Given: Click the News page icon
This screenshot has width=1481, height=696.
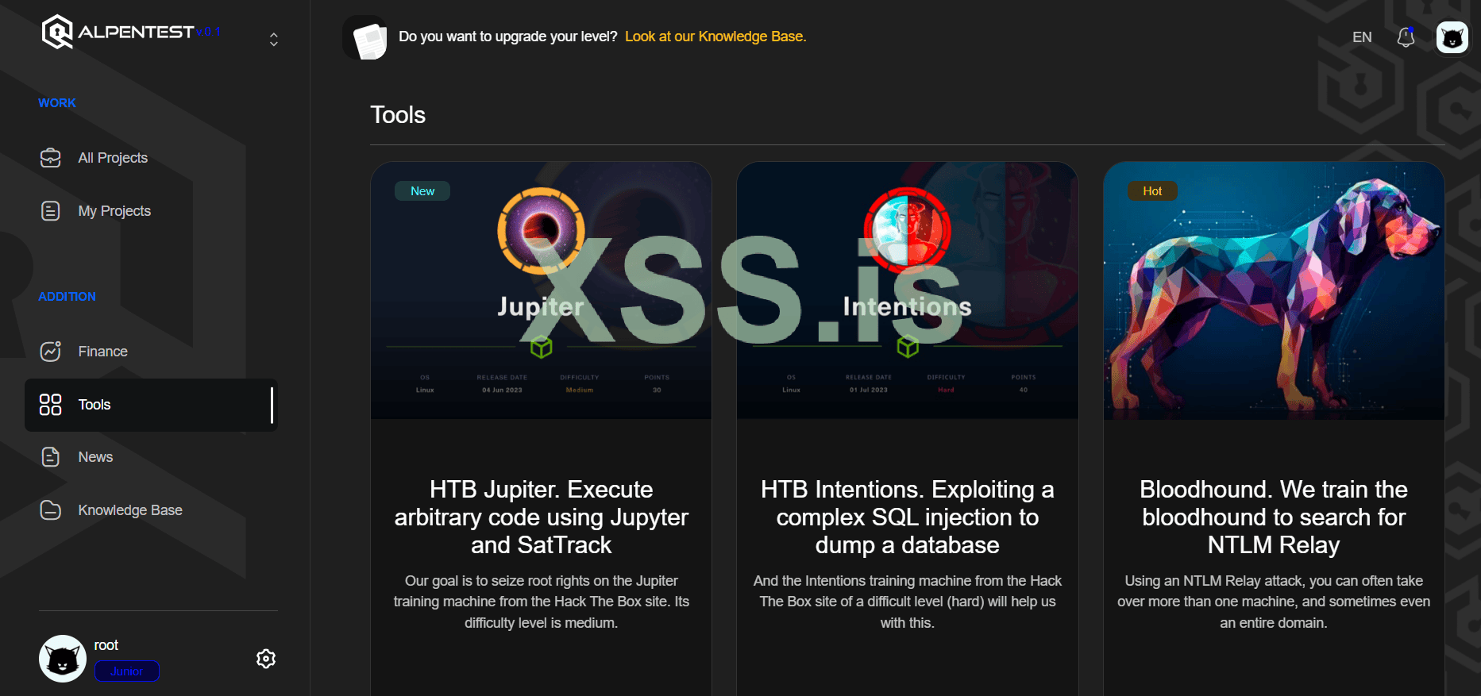Looking at the screenshot, I should 50,457.
